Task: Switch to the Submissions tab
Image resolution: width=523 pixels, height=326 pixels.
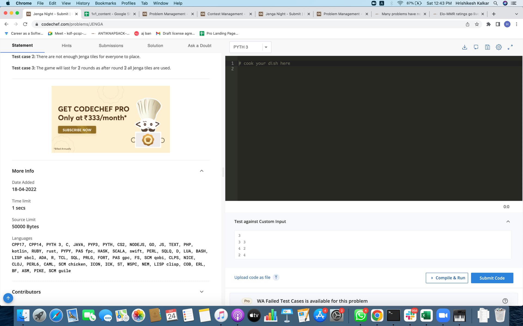Action: click(x=111, y=46)
